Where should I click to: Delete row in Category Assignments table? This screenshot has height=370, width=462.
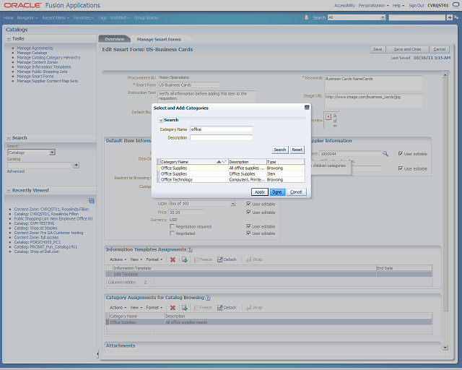(173, 308)
